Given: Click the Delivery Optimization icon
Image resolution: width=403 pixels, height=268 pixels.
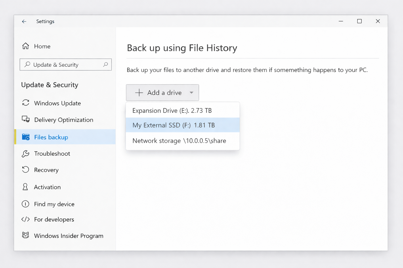Looking at the screenshot, I should (x=25, y=119).
